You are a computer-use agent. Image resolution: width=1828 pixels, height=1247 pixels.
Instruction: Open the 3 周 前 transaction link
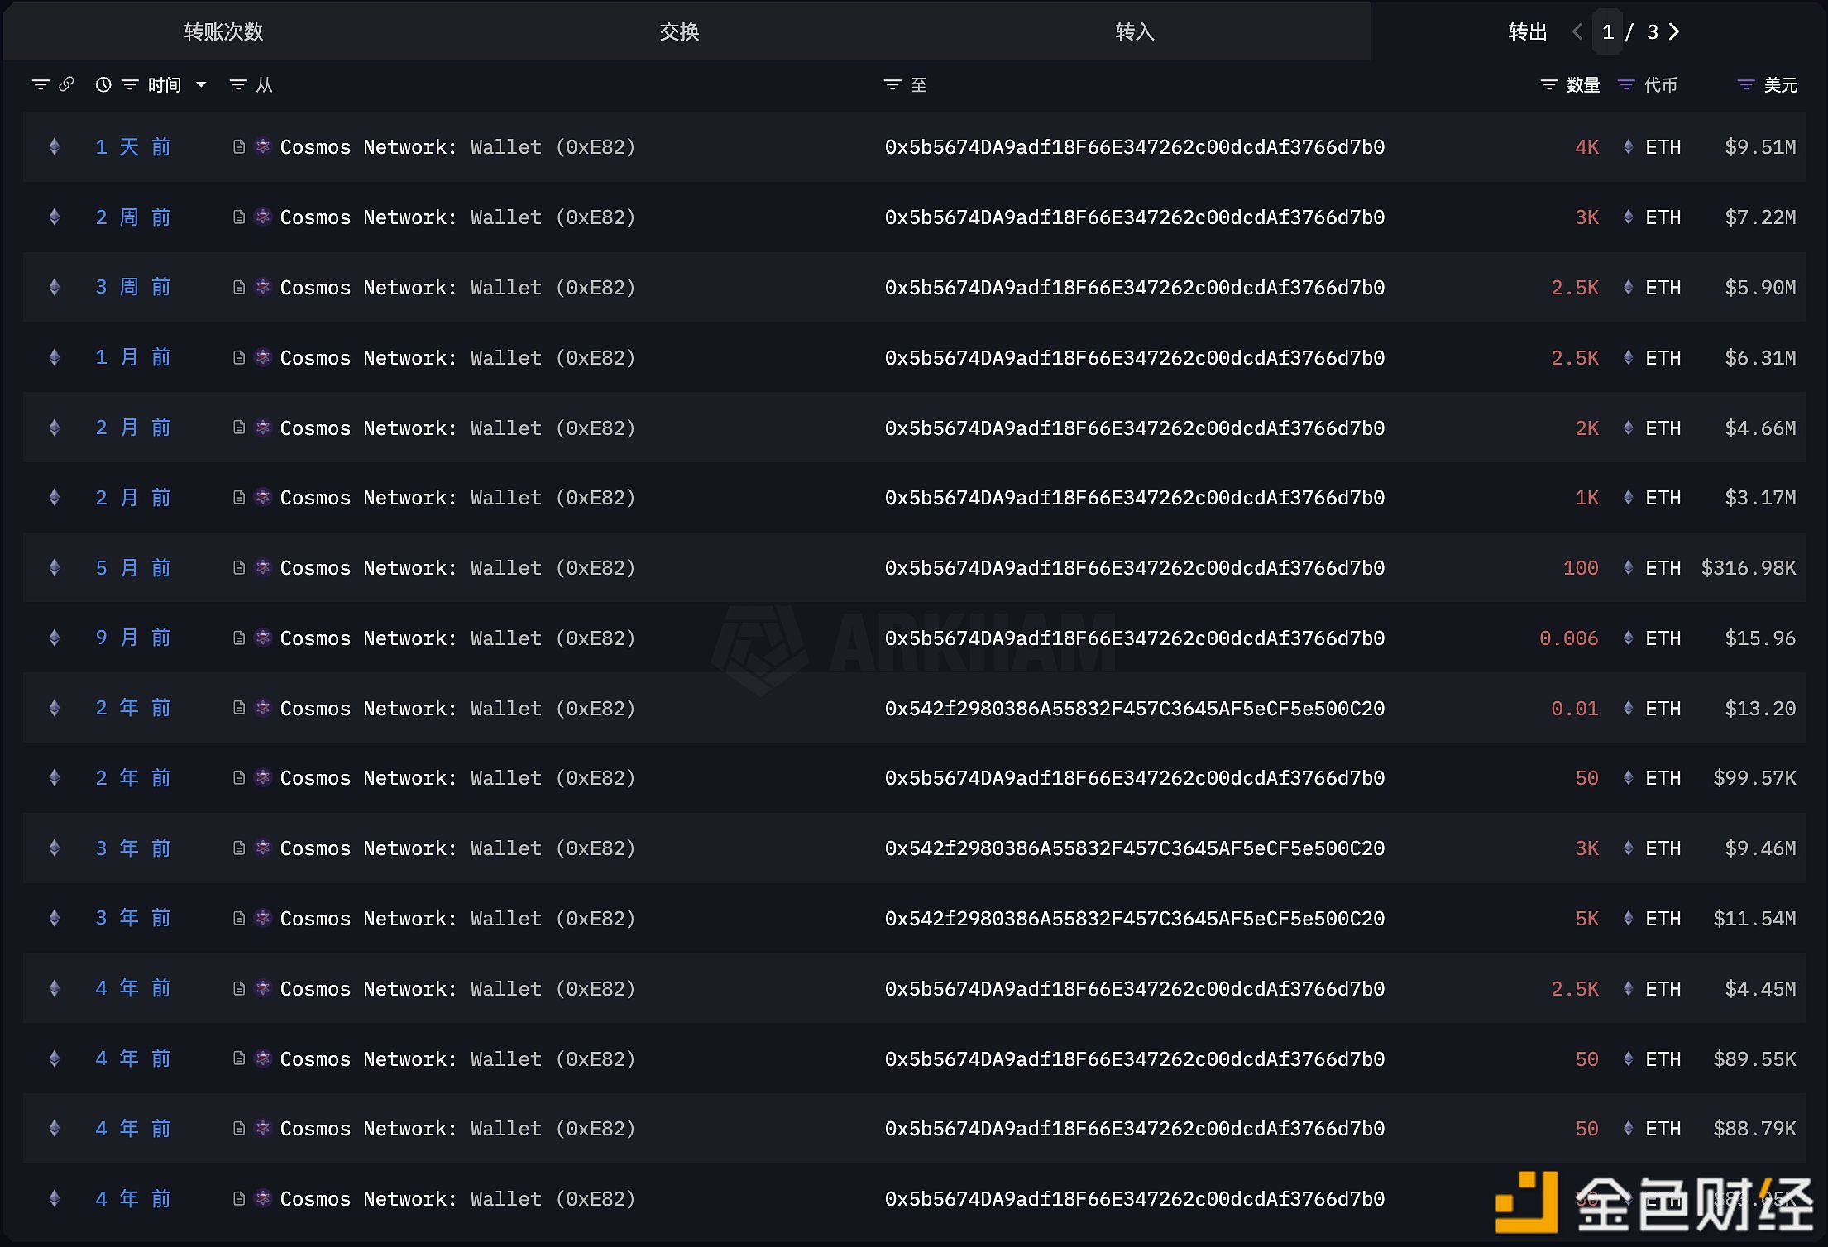click(x=132, y=287)
